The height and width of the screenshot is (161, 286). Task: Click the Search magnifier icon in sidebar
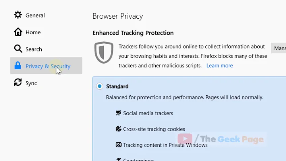click(18, 49)
